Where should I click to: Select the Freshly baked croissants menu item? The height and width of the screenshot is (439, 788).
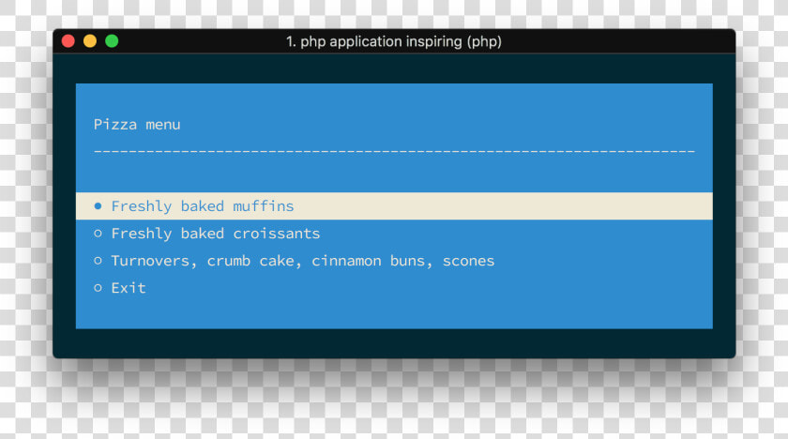click(394, 234)
